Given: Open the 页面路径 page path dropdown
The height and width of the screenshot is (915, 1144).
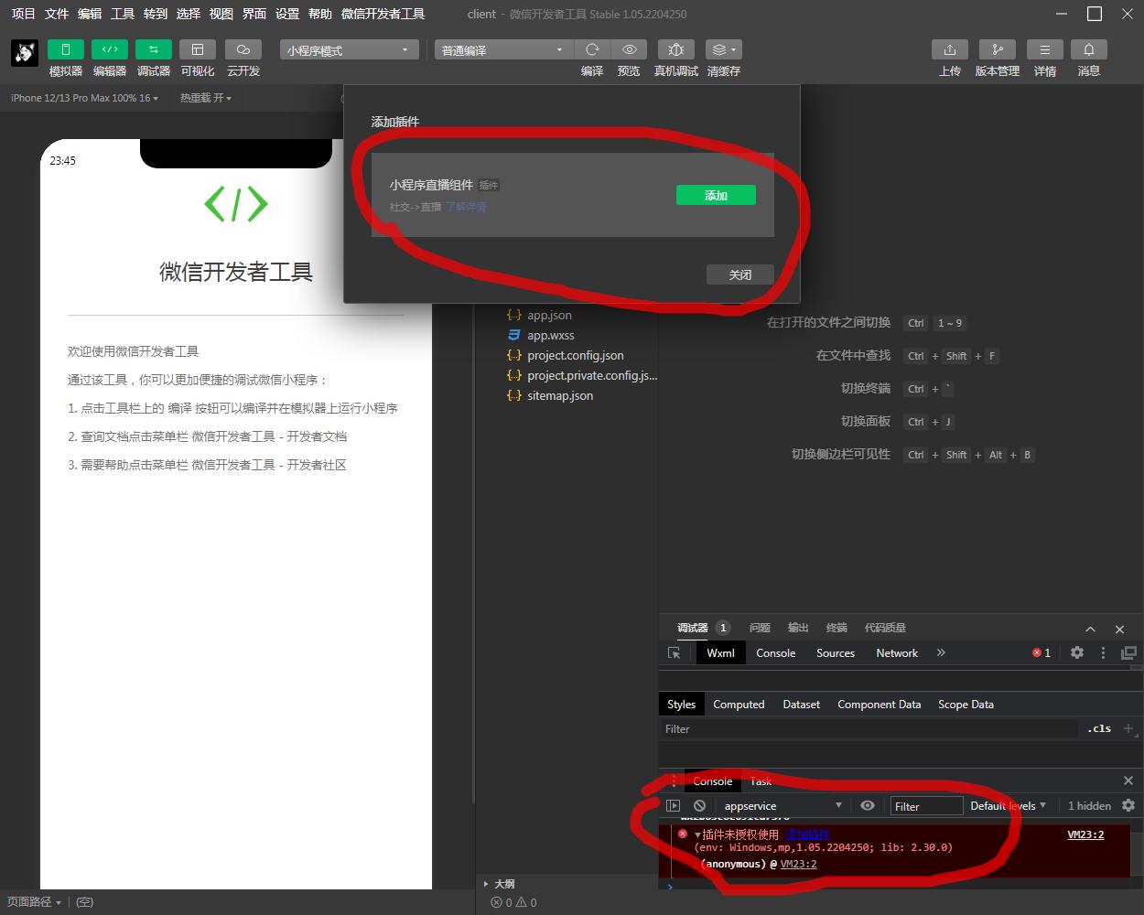Looking at the screenshot, I should 34,902.
